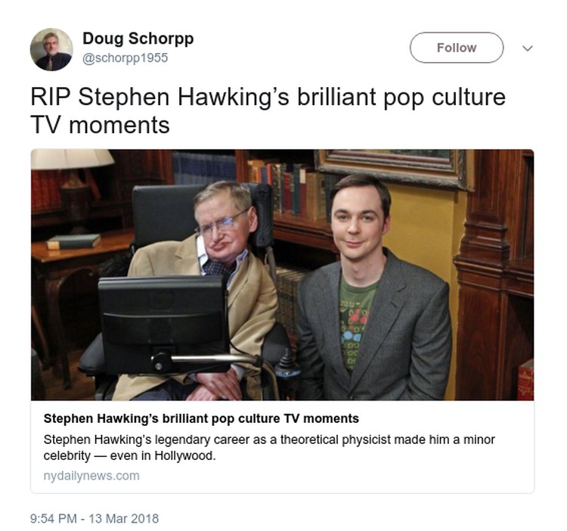Image resolution: width=567 pixels, height=531 pixels.
Task: Open Doug Schorpp's profile avatar
Action: click(x=51, y=50)
